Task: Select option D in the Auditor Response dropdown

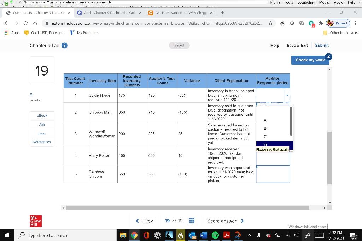Action: [x=265, y=145]
